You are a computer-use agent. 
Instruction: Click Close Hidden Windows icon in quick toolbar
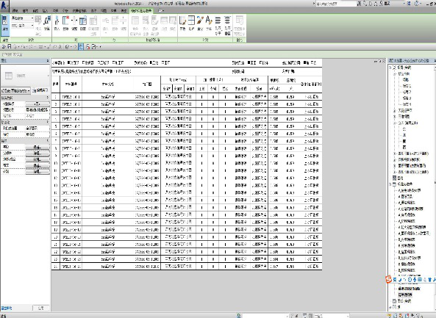pyautogui.click(x=87, y=47)
